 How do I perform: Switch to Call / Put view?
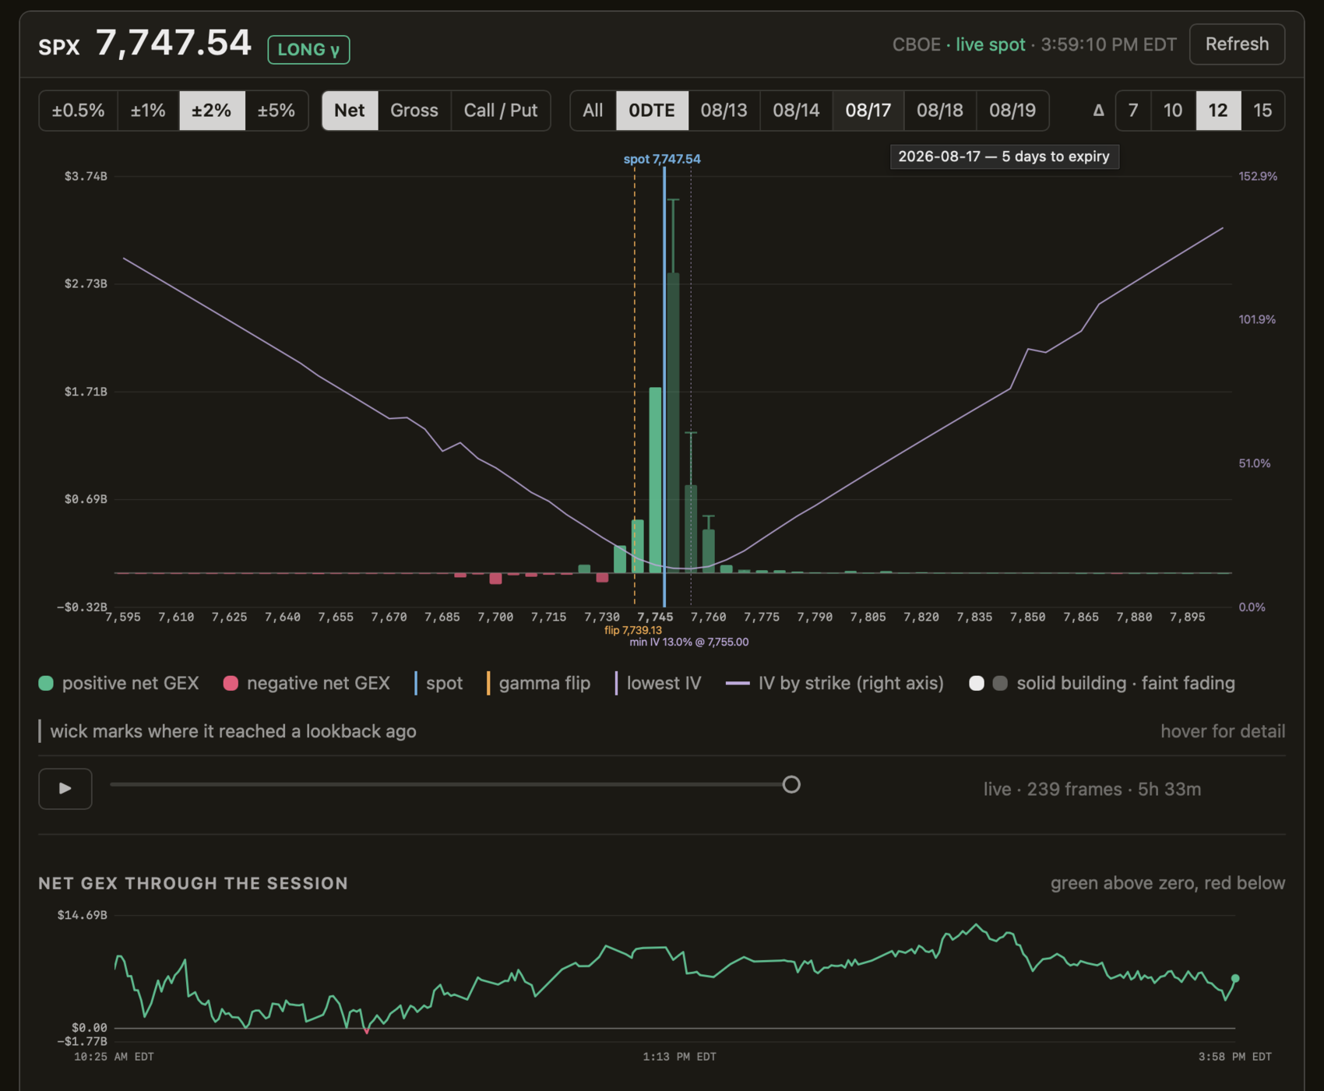[501, 111]
